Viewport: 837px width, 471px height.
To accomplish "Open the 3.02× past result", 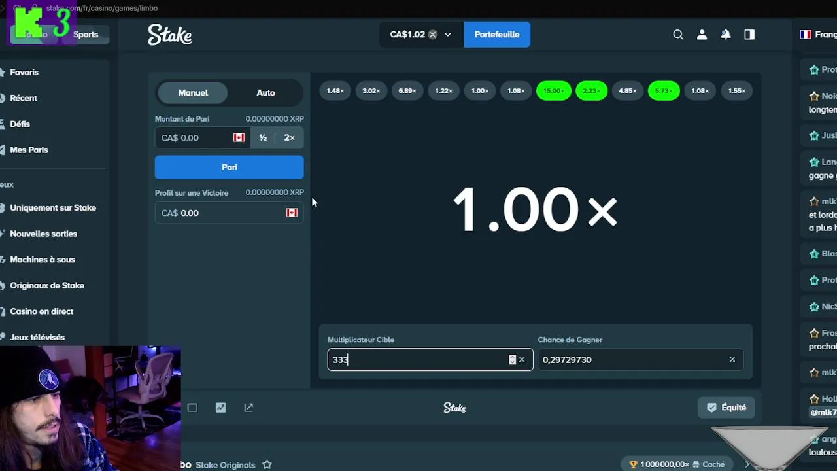I will tap(371, 91).
